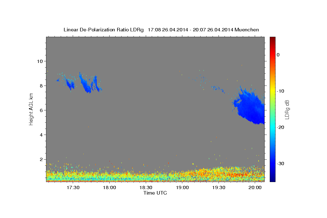The height and width of the screenshot is (218, 327).
Task: Click the 'LDRg dB' colorbar label
Action: (287, 110)
